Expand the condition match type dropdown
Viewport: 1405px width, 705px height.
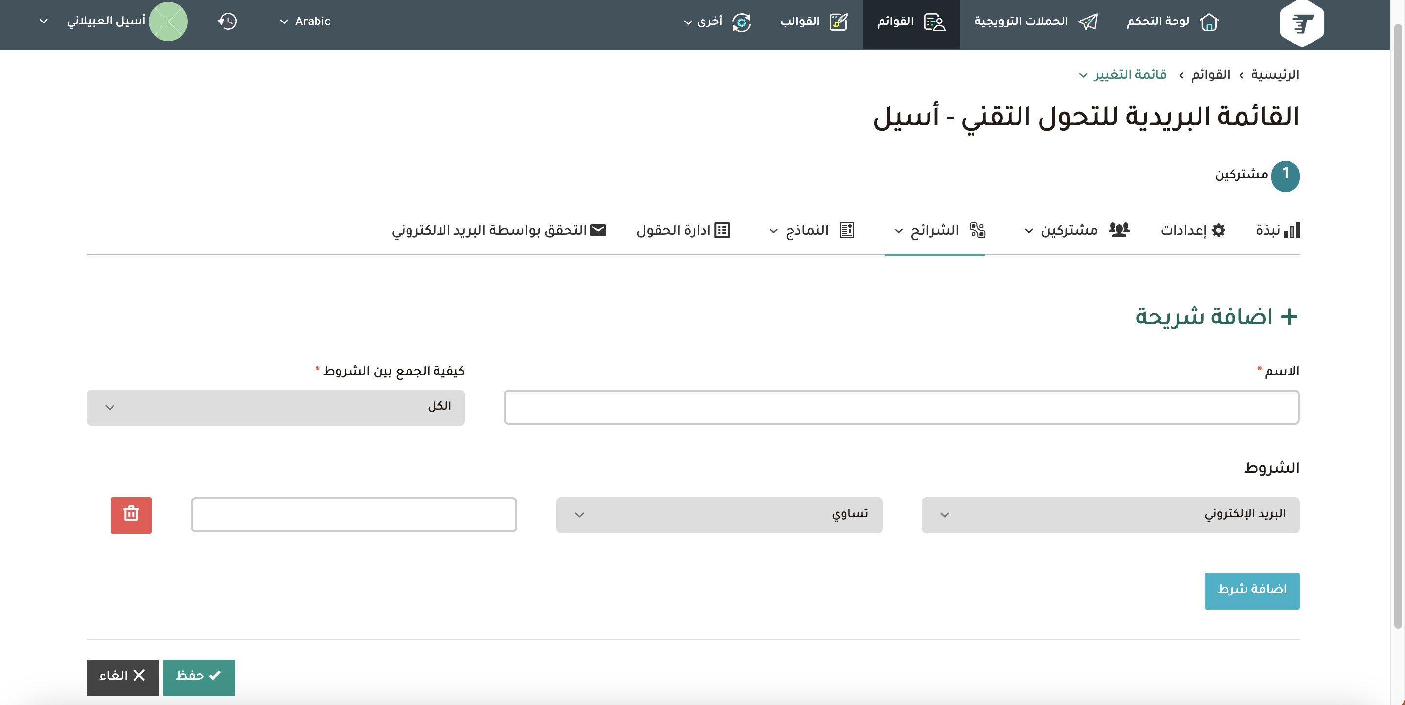[275, 407]
